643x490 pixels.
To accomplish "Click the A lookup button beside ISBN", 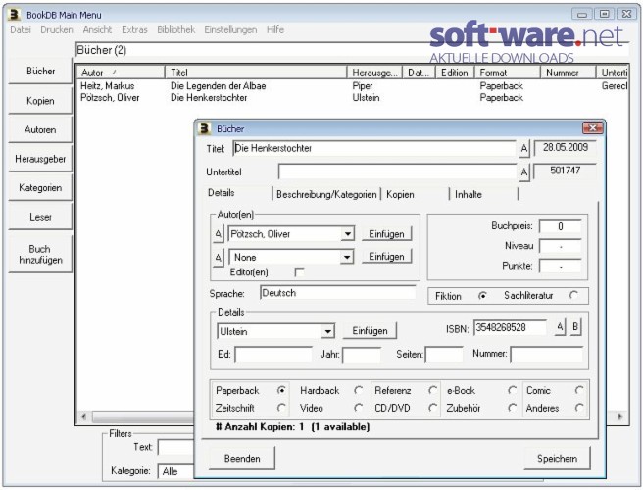I will (x=560, y=326).
